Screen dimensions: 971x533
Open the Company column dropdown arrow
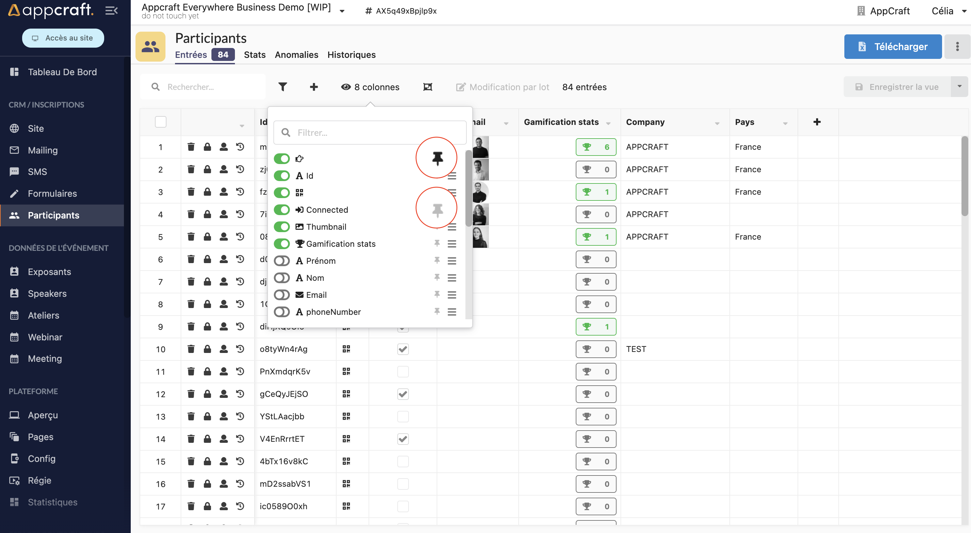point(717,123)
